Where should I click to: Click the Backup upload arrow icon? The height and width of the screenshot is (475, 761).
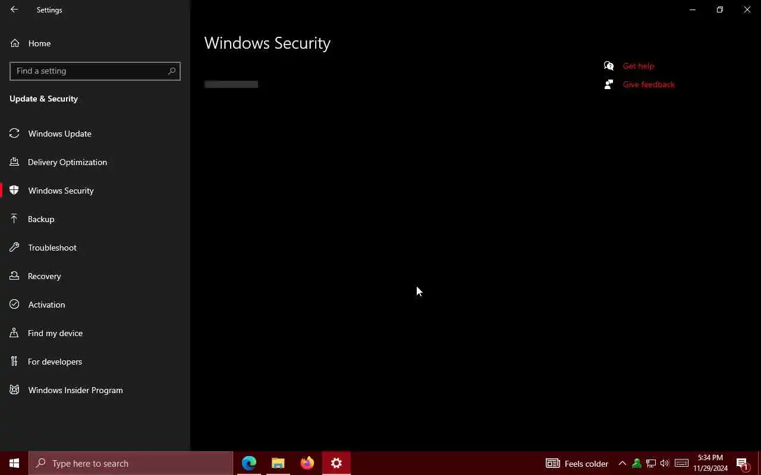coord(15,219)
